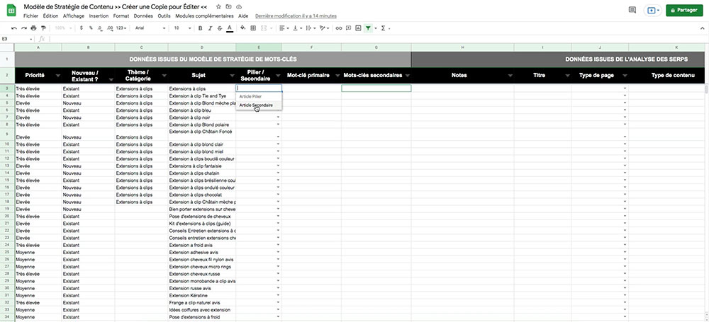Viewport: 709px width, 322px height.
Task: Open the Format menu
Action: (x=121, y=16)
